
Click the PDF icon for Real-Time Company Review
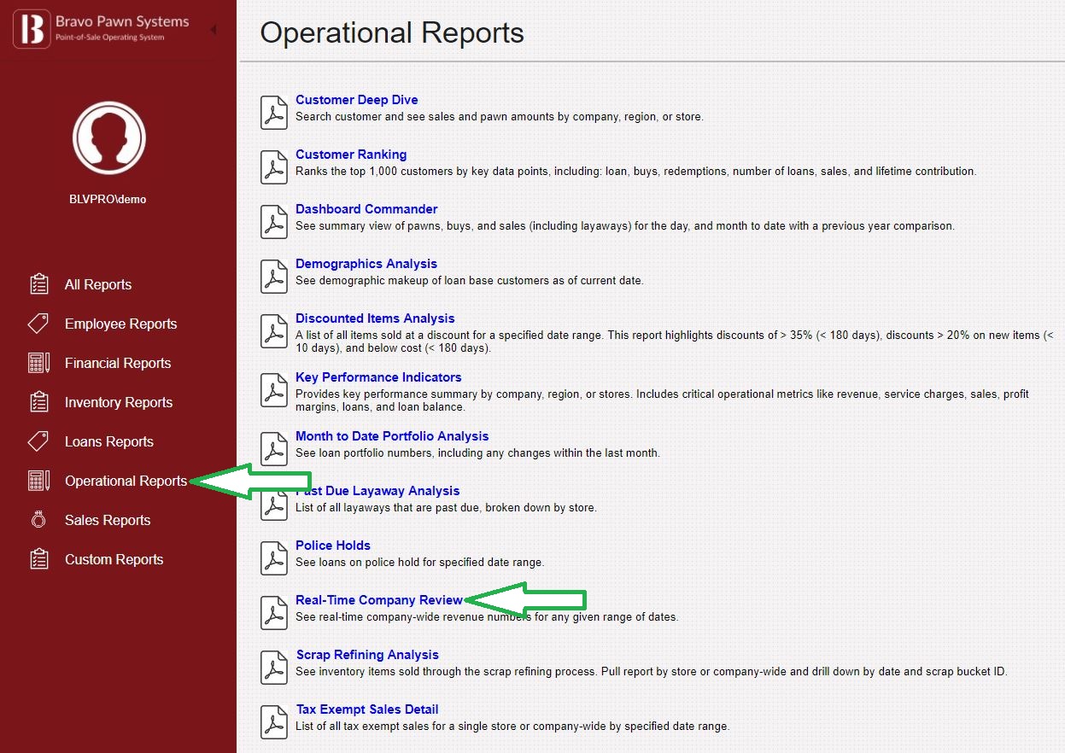tap(274, 612)
